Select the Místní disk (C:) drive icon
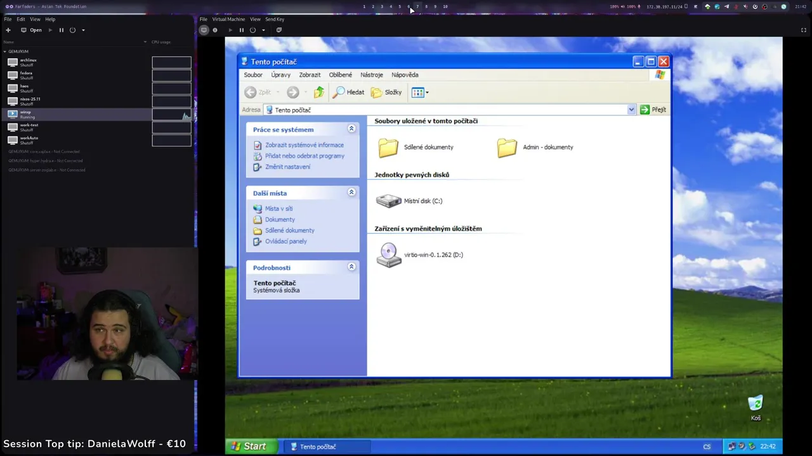 (388, 201)
